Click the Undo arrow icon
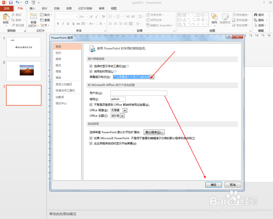The height and width of the screenshot is (219, 273). 17,2
